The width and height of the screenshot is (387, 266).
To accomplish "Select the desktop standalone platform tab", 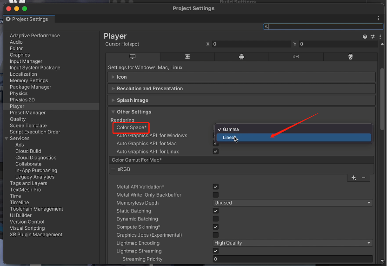I will (x=133, y=57).
